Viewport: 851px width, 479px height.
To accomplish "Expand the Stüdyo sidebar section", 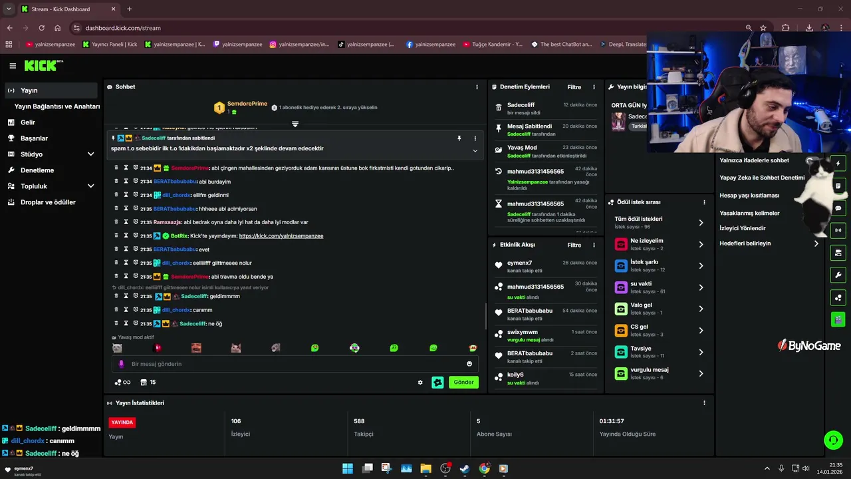I will [x=90, y=154].
